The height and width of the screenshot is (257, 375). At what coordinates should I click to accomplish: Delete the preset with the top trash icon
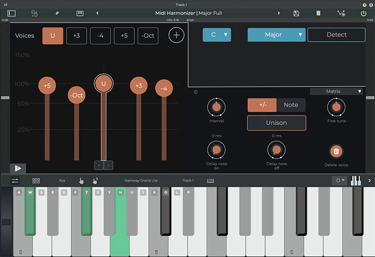pyautogui.click(x=318, y=13)
